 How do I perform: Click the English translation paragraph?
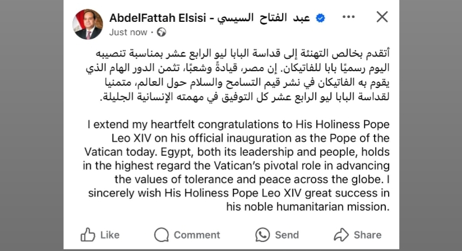(236, 165)
